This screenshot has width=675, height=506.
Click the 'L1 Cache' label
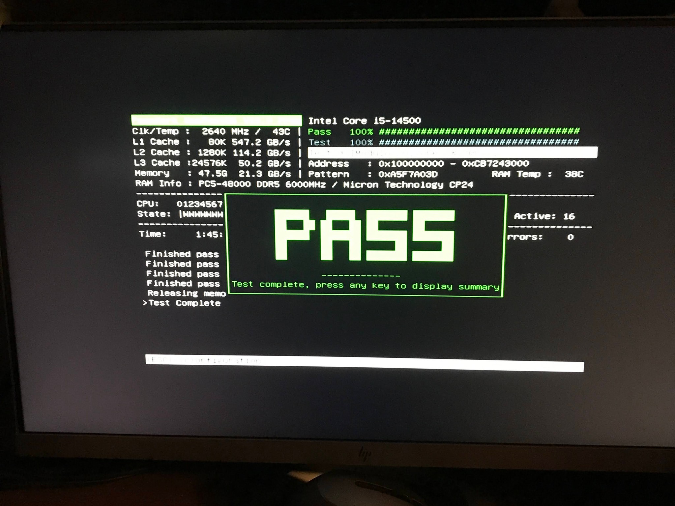[x=156, y=142]
